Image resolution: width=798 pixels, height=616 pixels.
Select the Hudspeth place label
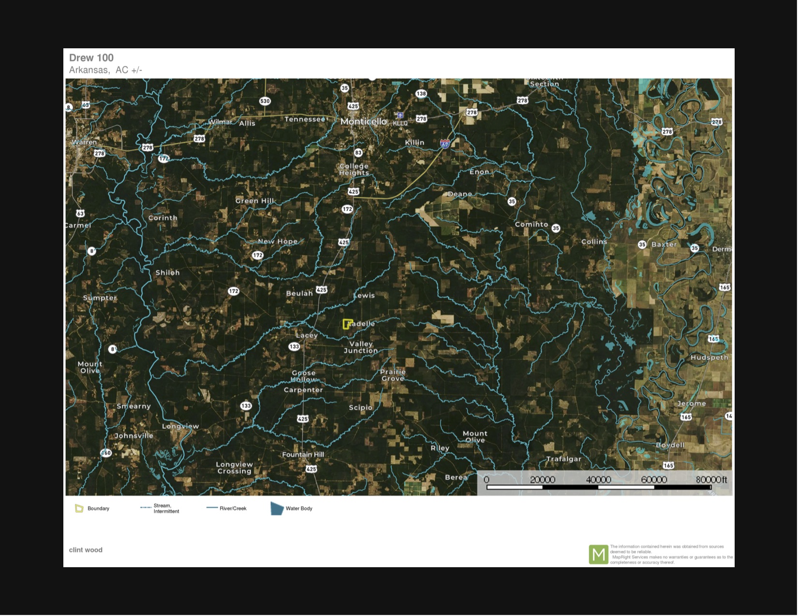(709, 358)
